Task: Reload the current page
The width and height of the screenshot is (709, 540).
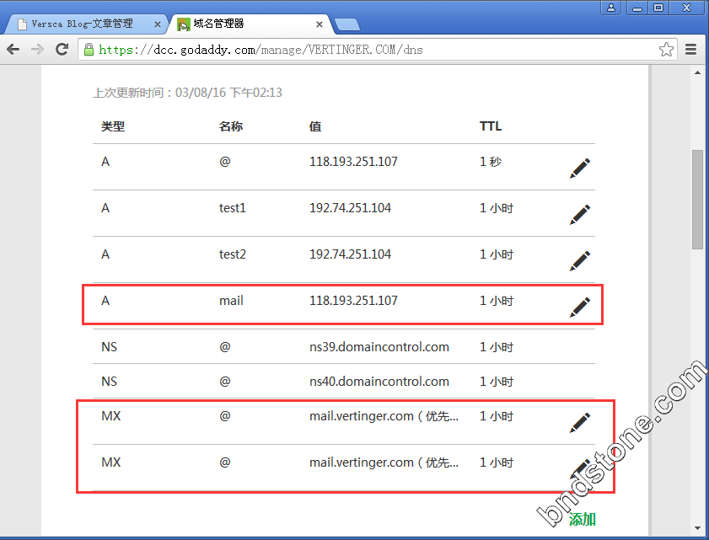Action: pyautogui.click(x=62, y=49)
